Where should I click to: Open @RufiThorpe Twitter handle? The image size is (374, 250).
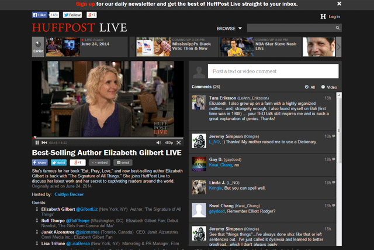(78, 221)
